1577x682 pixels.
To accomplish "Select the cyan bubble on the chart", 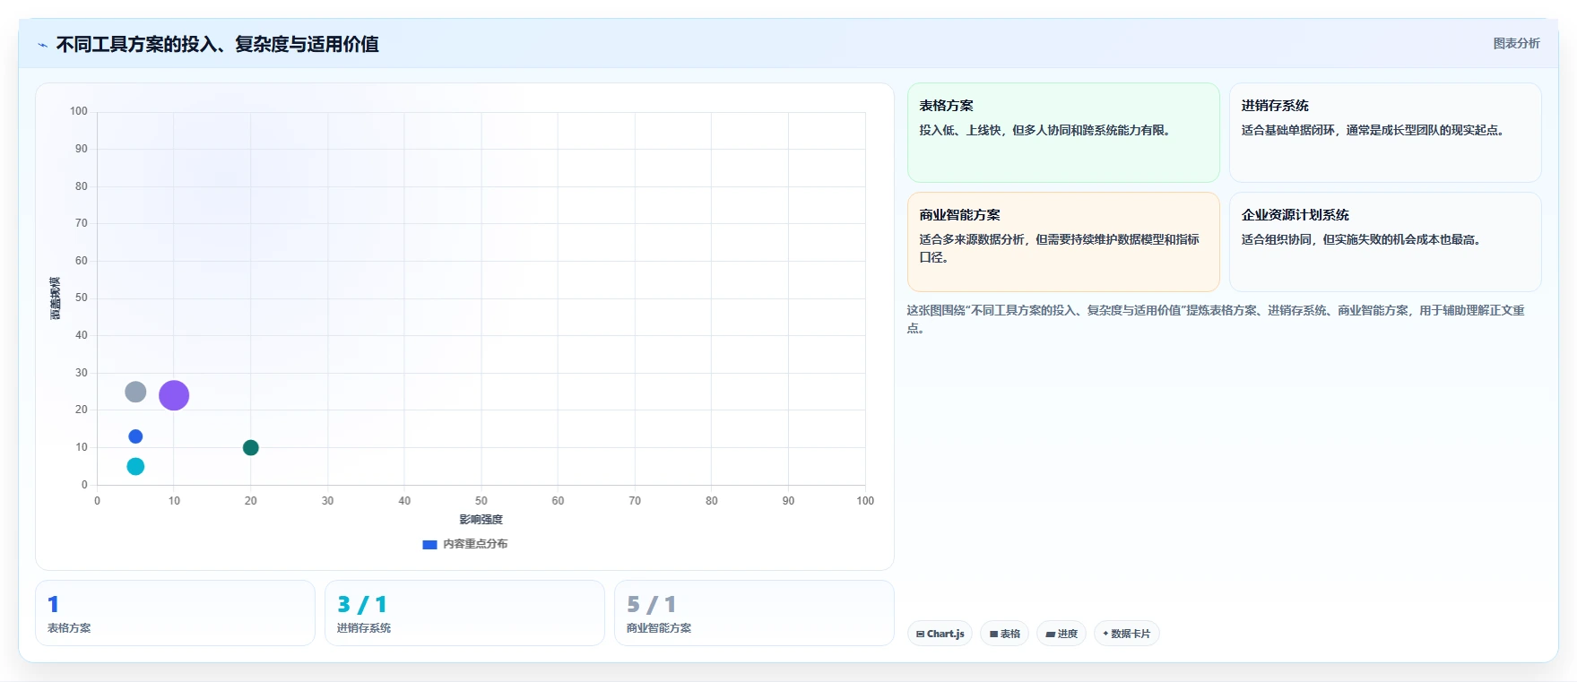I will [135, 466].
